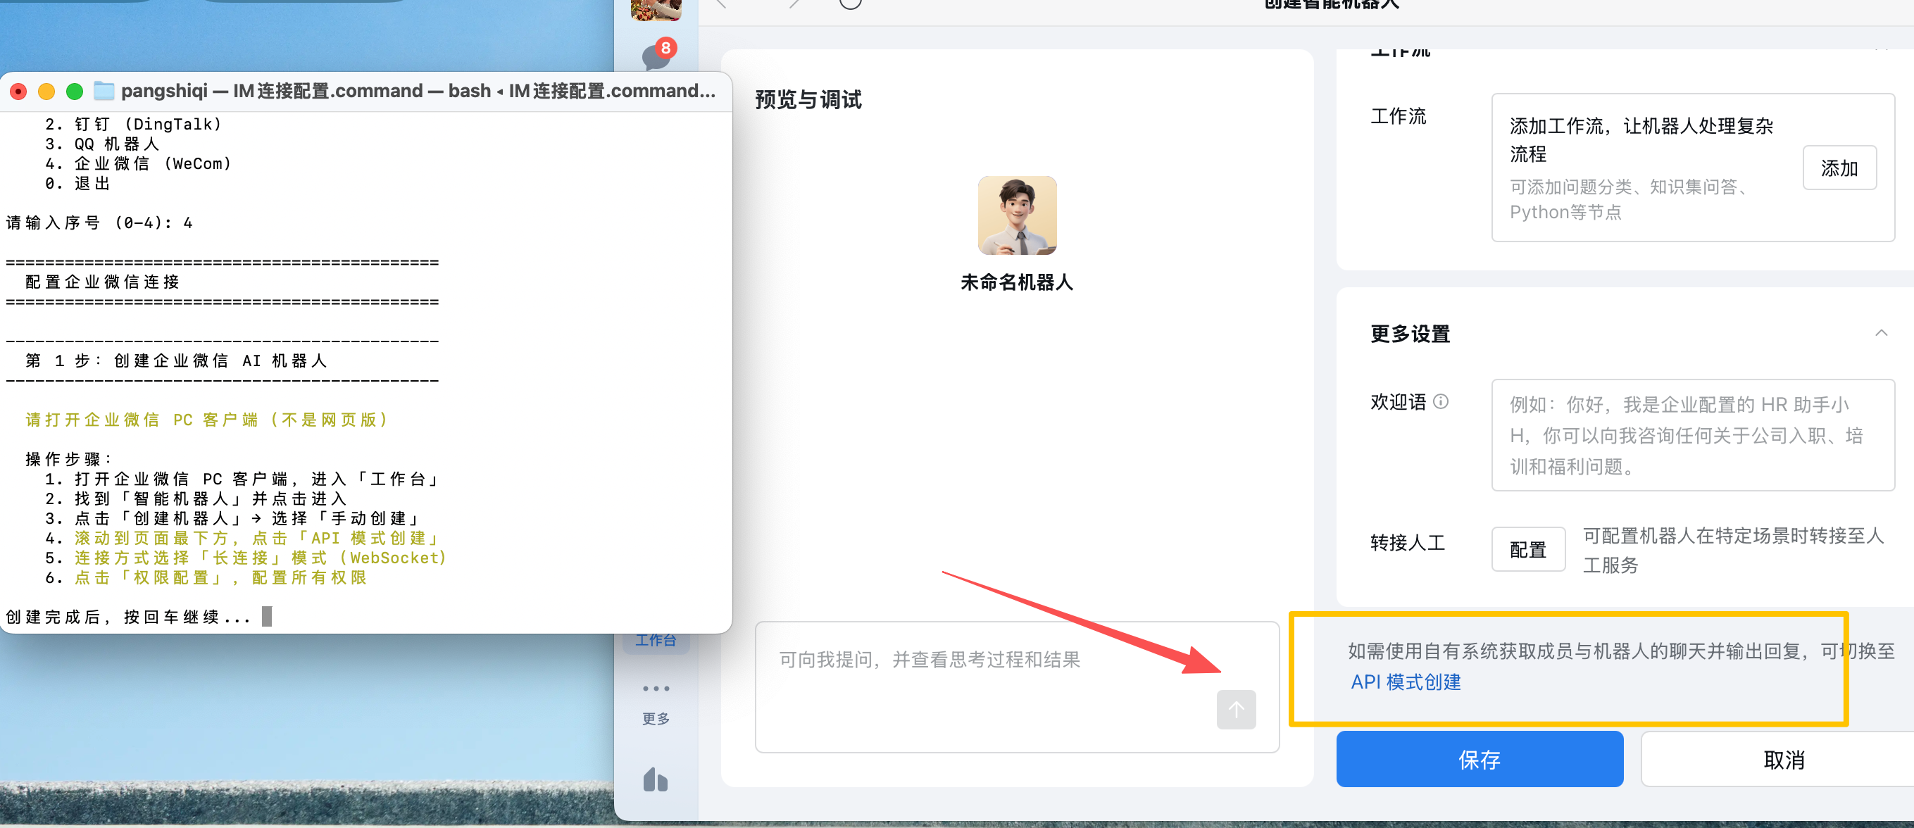Click the folder icon in the terminal title
This screenshot has width=1914, height=828.
click(104, 91)
